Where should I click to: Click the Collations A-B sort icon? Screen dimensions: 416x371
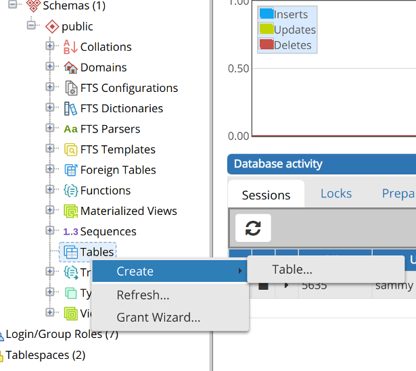coord(70,47)
